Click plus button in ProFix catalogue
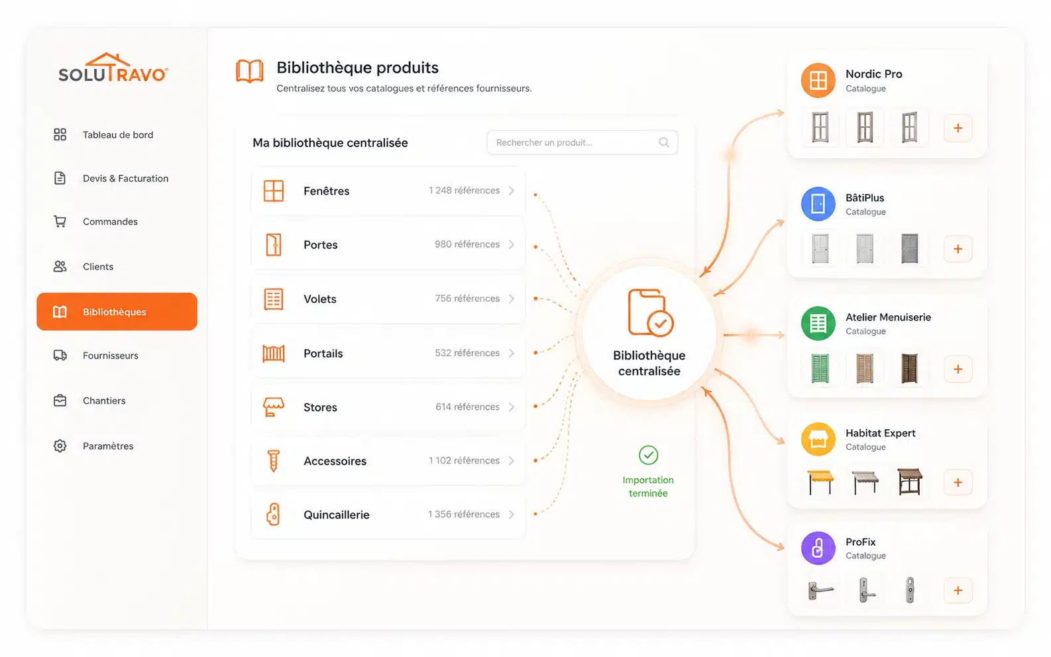This screenshot has height=657, width=1051. coord(958,590)
